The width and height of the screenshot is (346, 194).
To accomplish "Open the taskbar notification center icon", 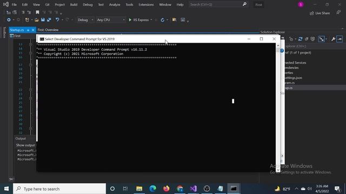I will (x=337, y=189).
